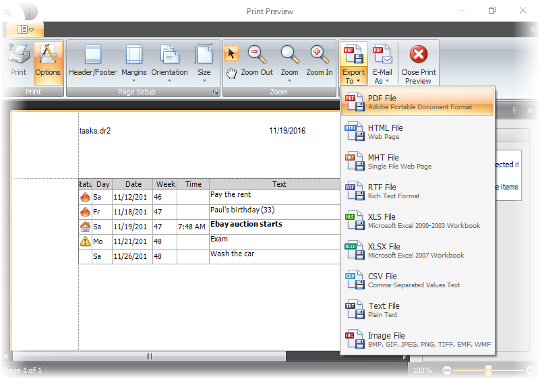540x379 pixels.
Task: Restore the Print Preview window
Action: [x=492, y=10]
